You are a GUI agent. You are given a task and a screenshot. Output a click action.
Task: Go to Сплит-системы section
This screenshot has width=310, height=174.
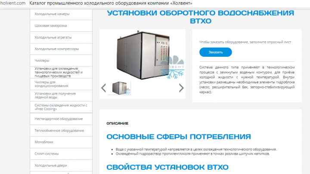pos(61,154)
